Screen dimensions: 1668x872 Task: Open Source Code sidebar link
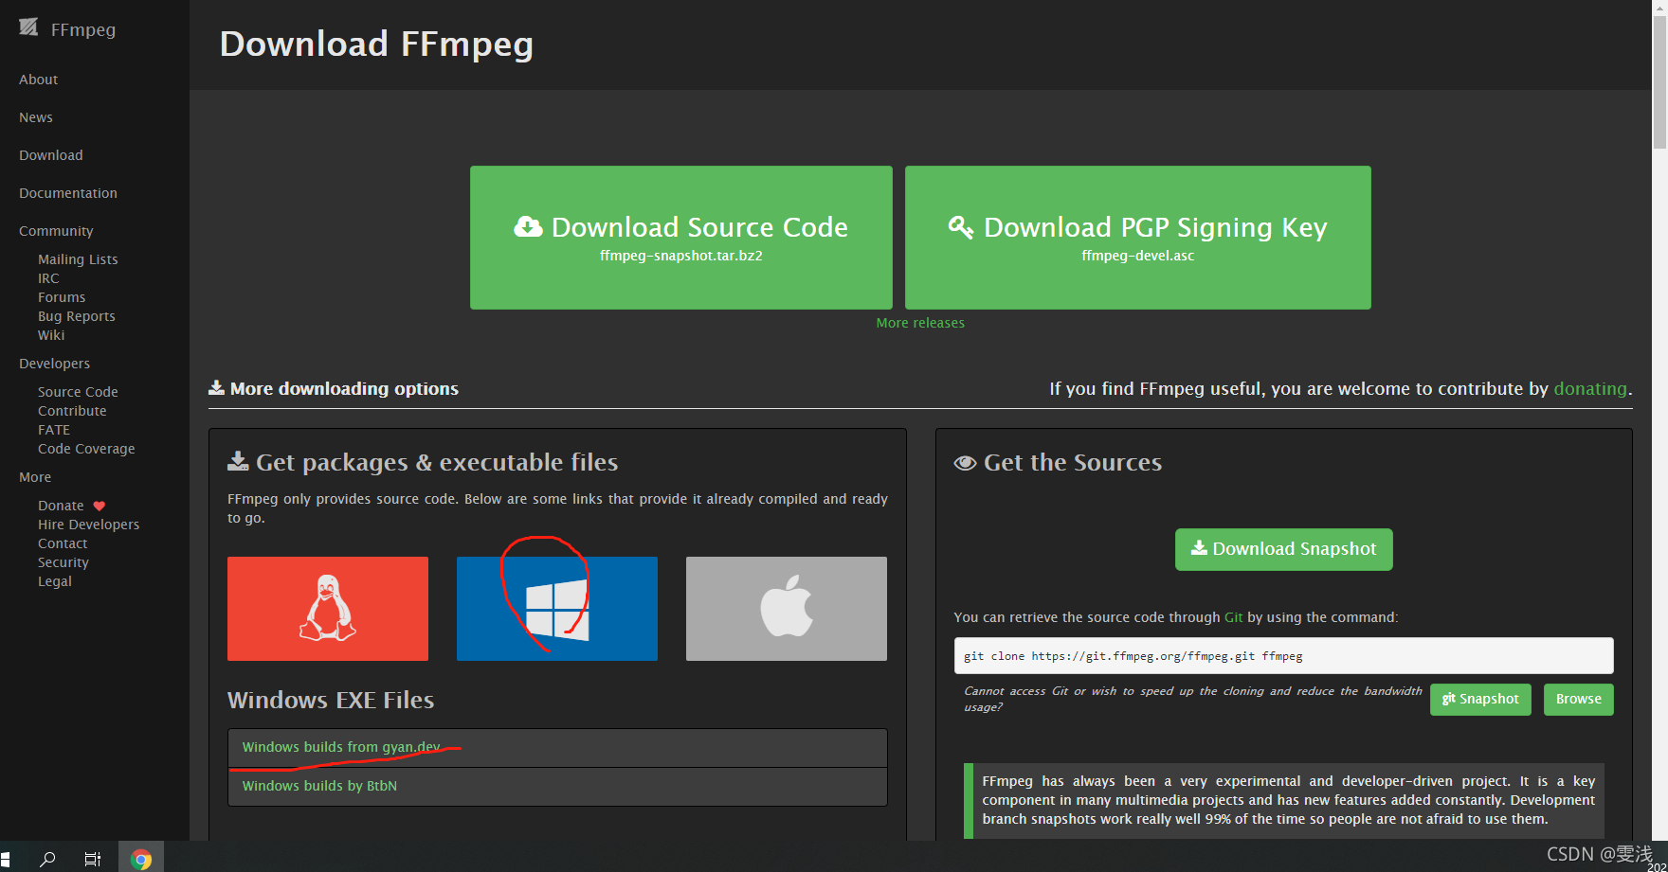pyautogui.click(x=78, y=392)
